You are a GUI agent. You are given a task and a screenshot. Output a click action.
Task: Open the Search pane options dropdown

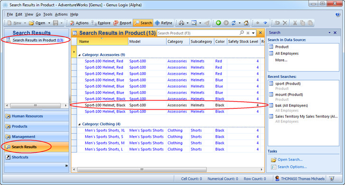click(x=330, y=33)
